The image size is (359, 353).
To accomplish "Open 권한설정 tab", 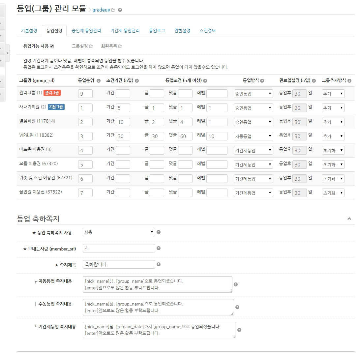I will point(182,31).
